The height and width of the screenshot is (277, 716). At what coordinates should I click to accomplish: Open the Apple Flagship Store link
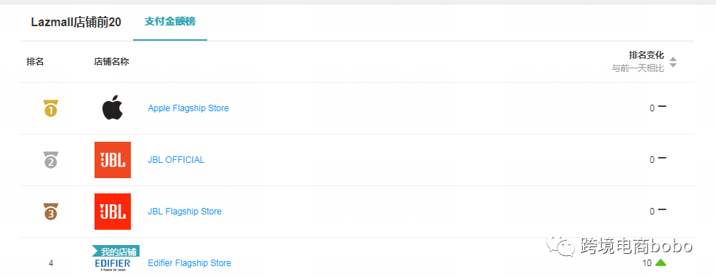[188, 108]
